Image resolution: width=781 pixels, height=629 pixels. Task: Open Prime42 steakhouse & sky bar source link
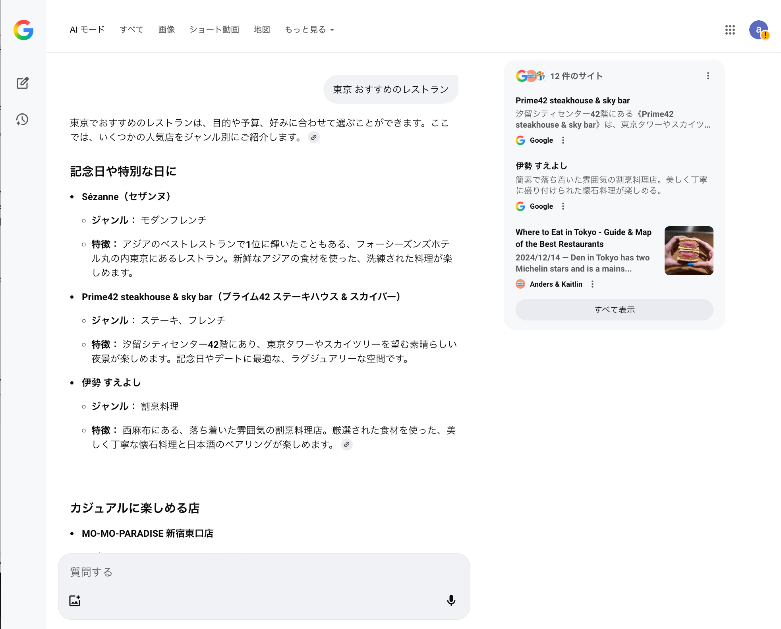[572, 101]
